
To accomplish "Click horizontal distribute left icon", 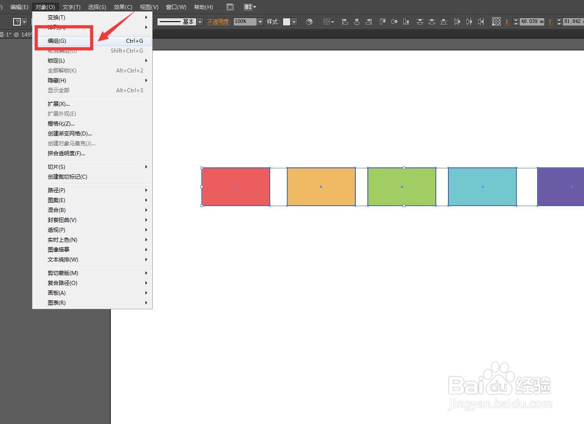I will click(x=457, y=22).
